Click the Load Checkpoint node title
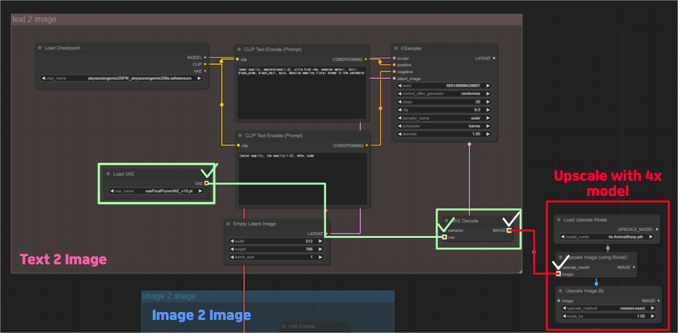 (x=63, y=48)
